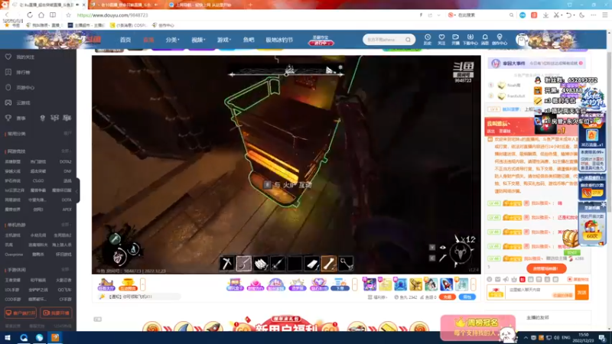Click the taskbar clock showing 15:50

click(x=584, y=337)
